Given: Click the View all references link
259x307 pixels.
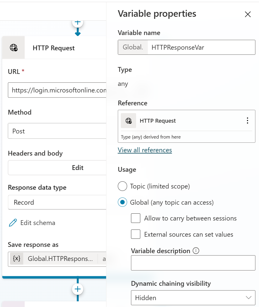Looking at the screenshot, I should [145, 150].
